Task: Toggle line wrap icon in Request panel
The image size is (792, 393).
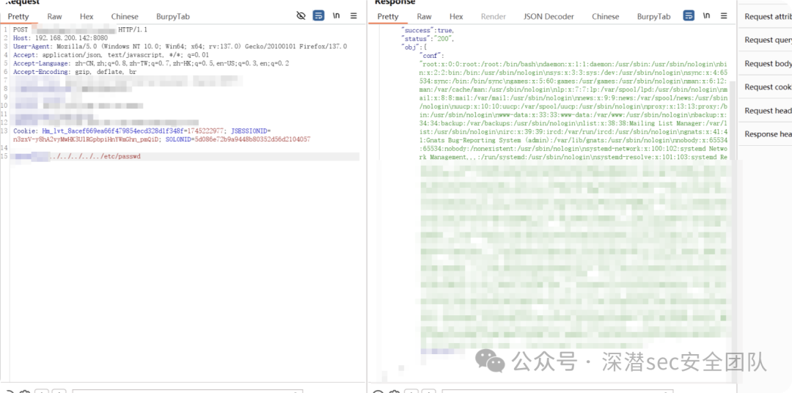Action: tap(318, 15)
